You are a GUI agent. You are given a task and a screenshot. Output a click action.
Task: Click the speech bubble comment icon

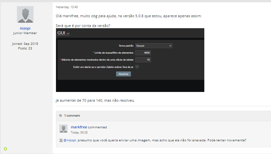click(x=61, y=116)
